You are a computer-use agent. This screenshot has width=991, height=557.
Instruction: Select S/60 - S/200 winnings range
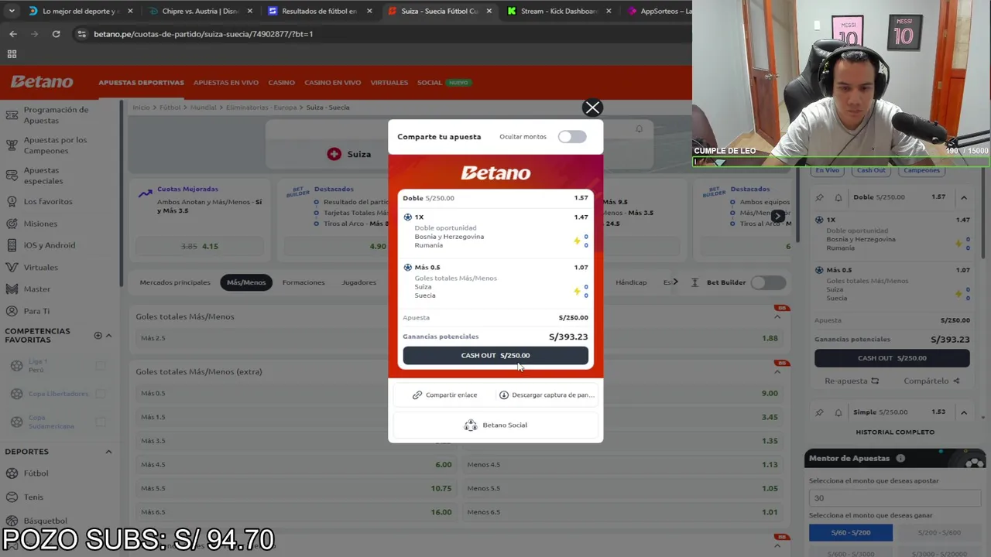851,532
